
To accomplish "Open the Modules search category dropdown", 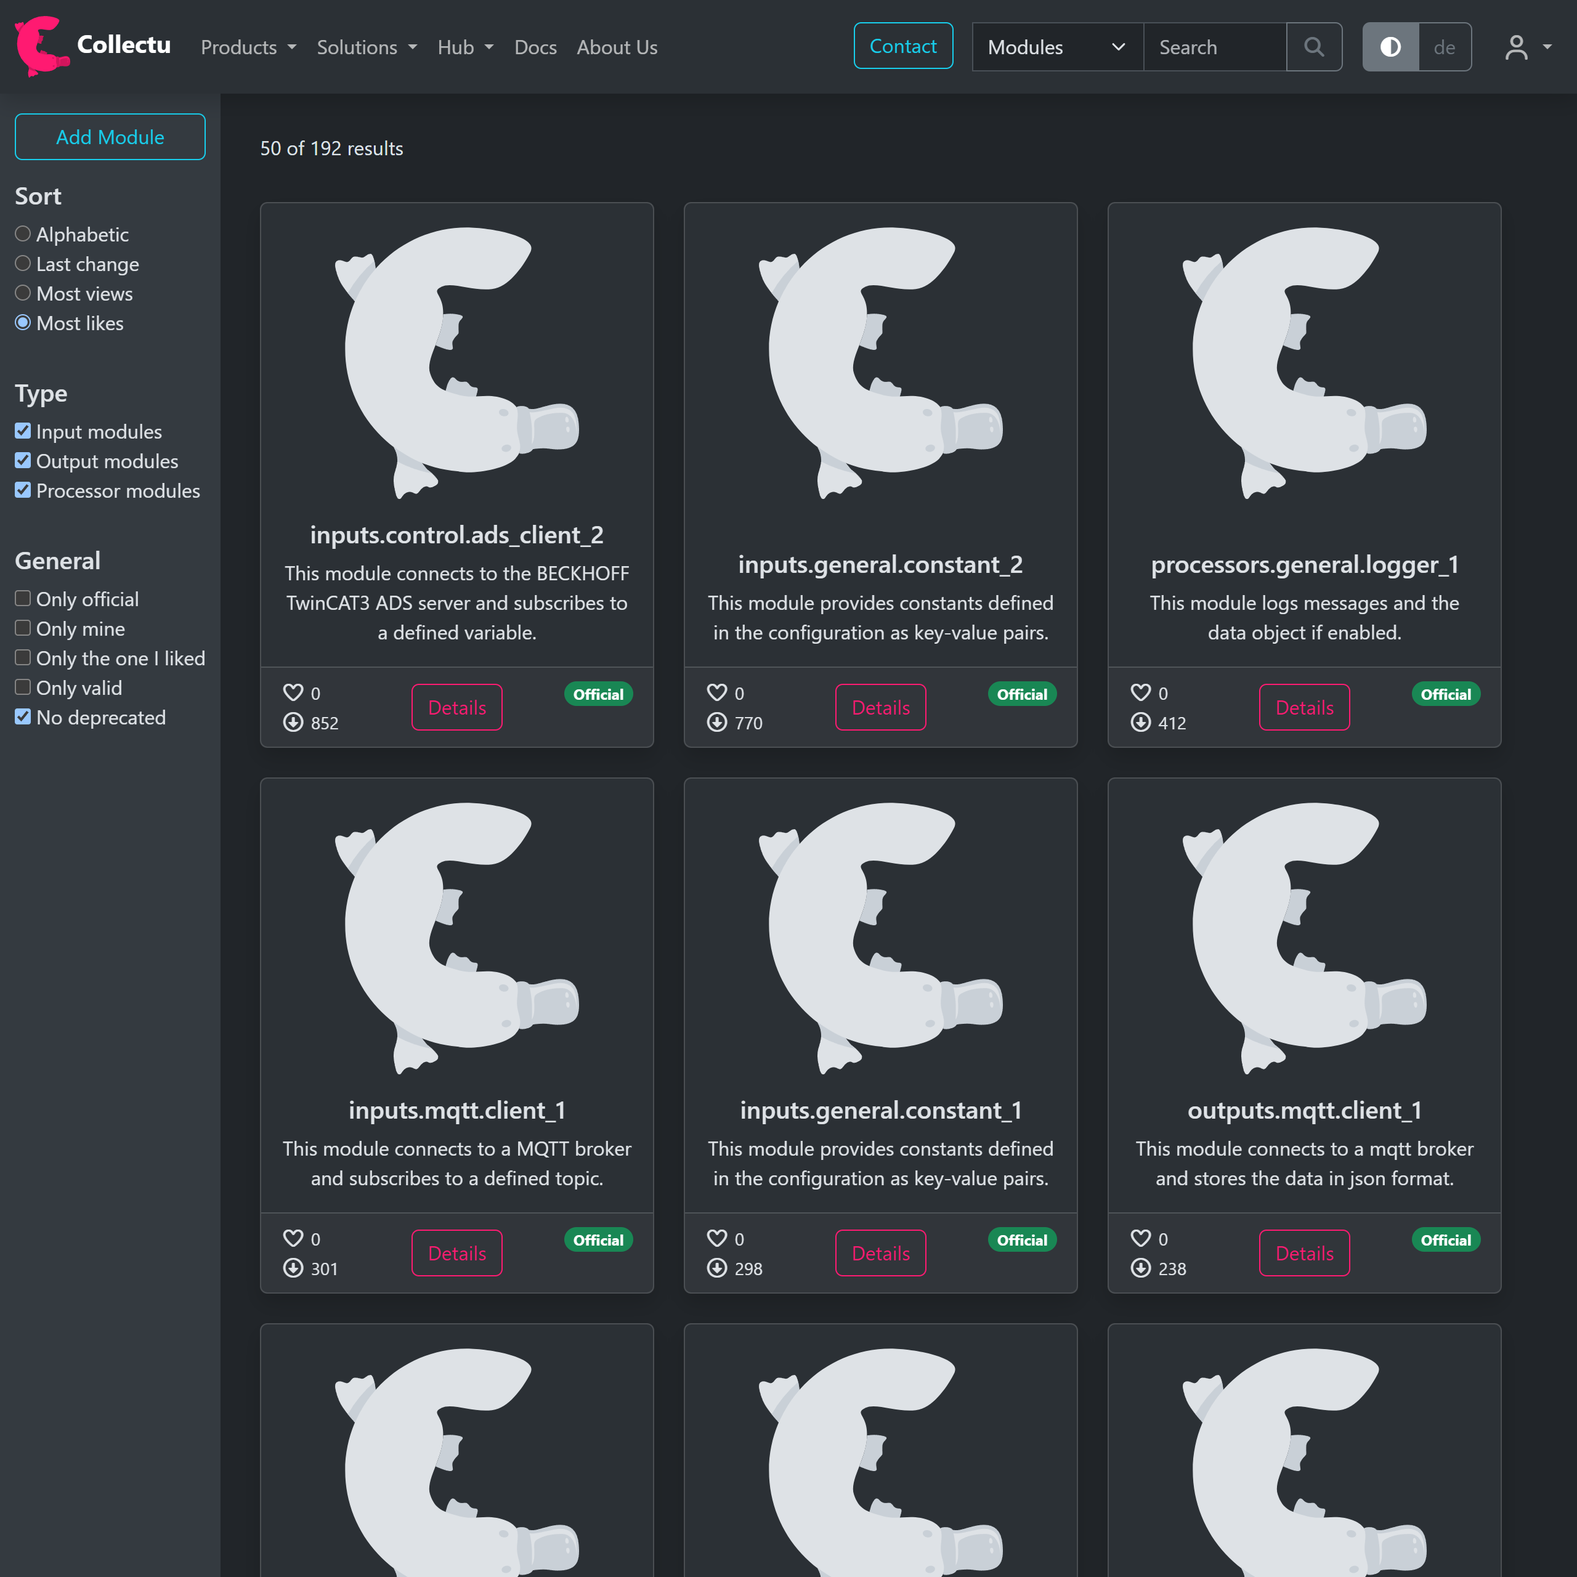I will coord(1058,47).
